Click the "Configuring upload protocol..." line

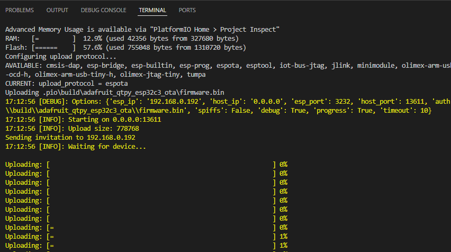(x=61, y=57)
